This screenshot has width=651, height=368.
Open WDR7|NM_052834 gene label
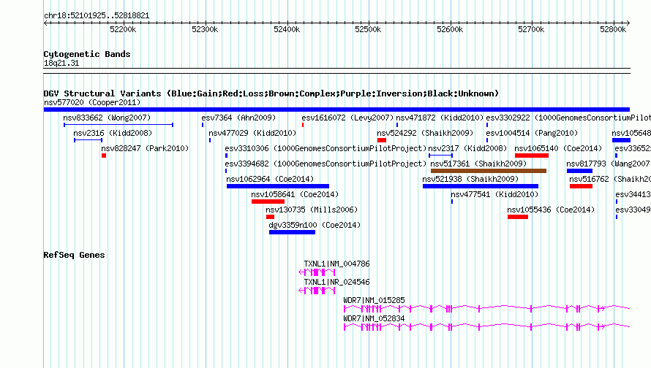(374, 318)
